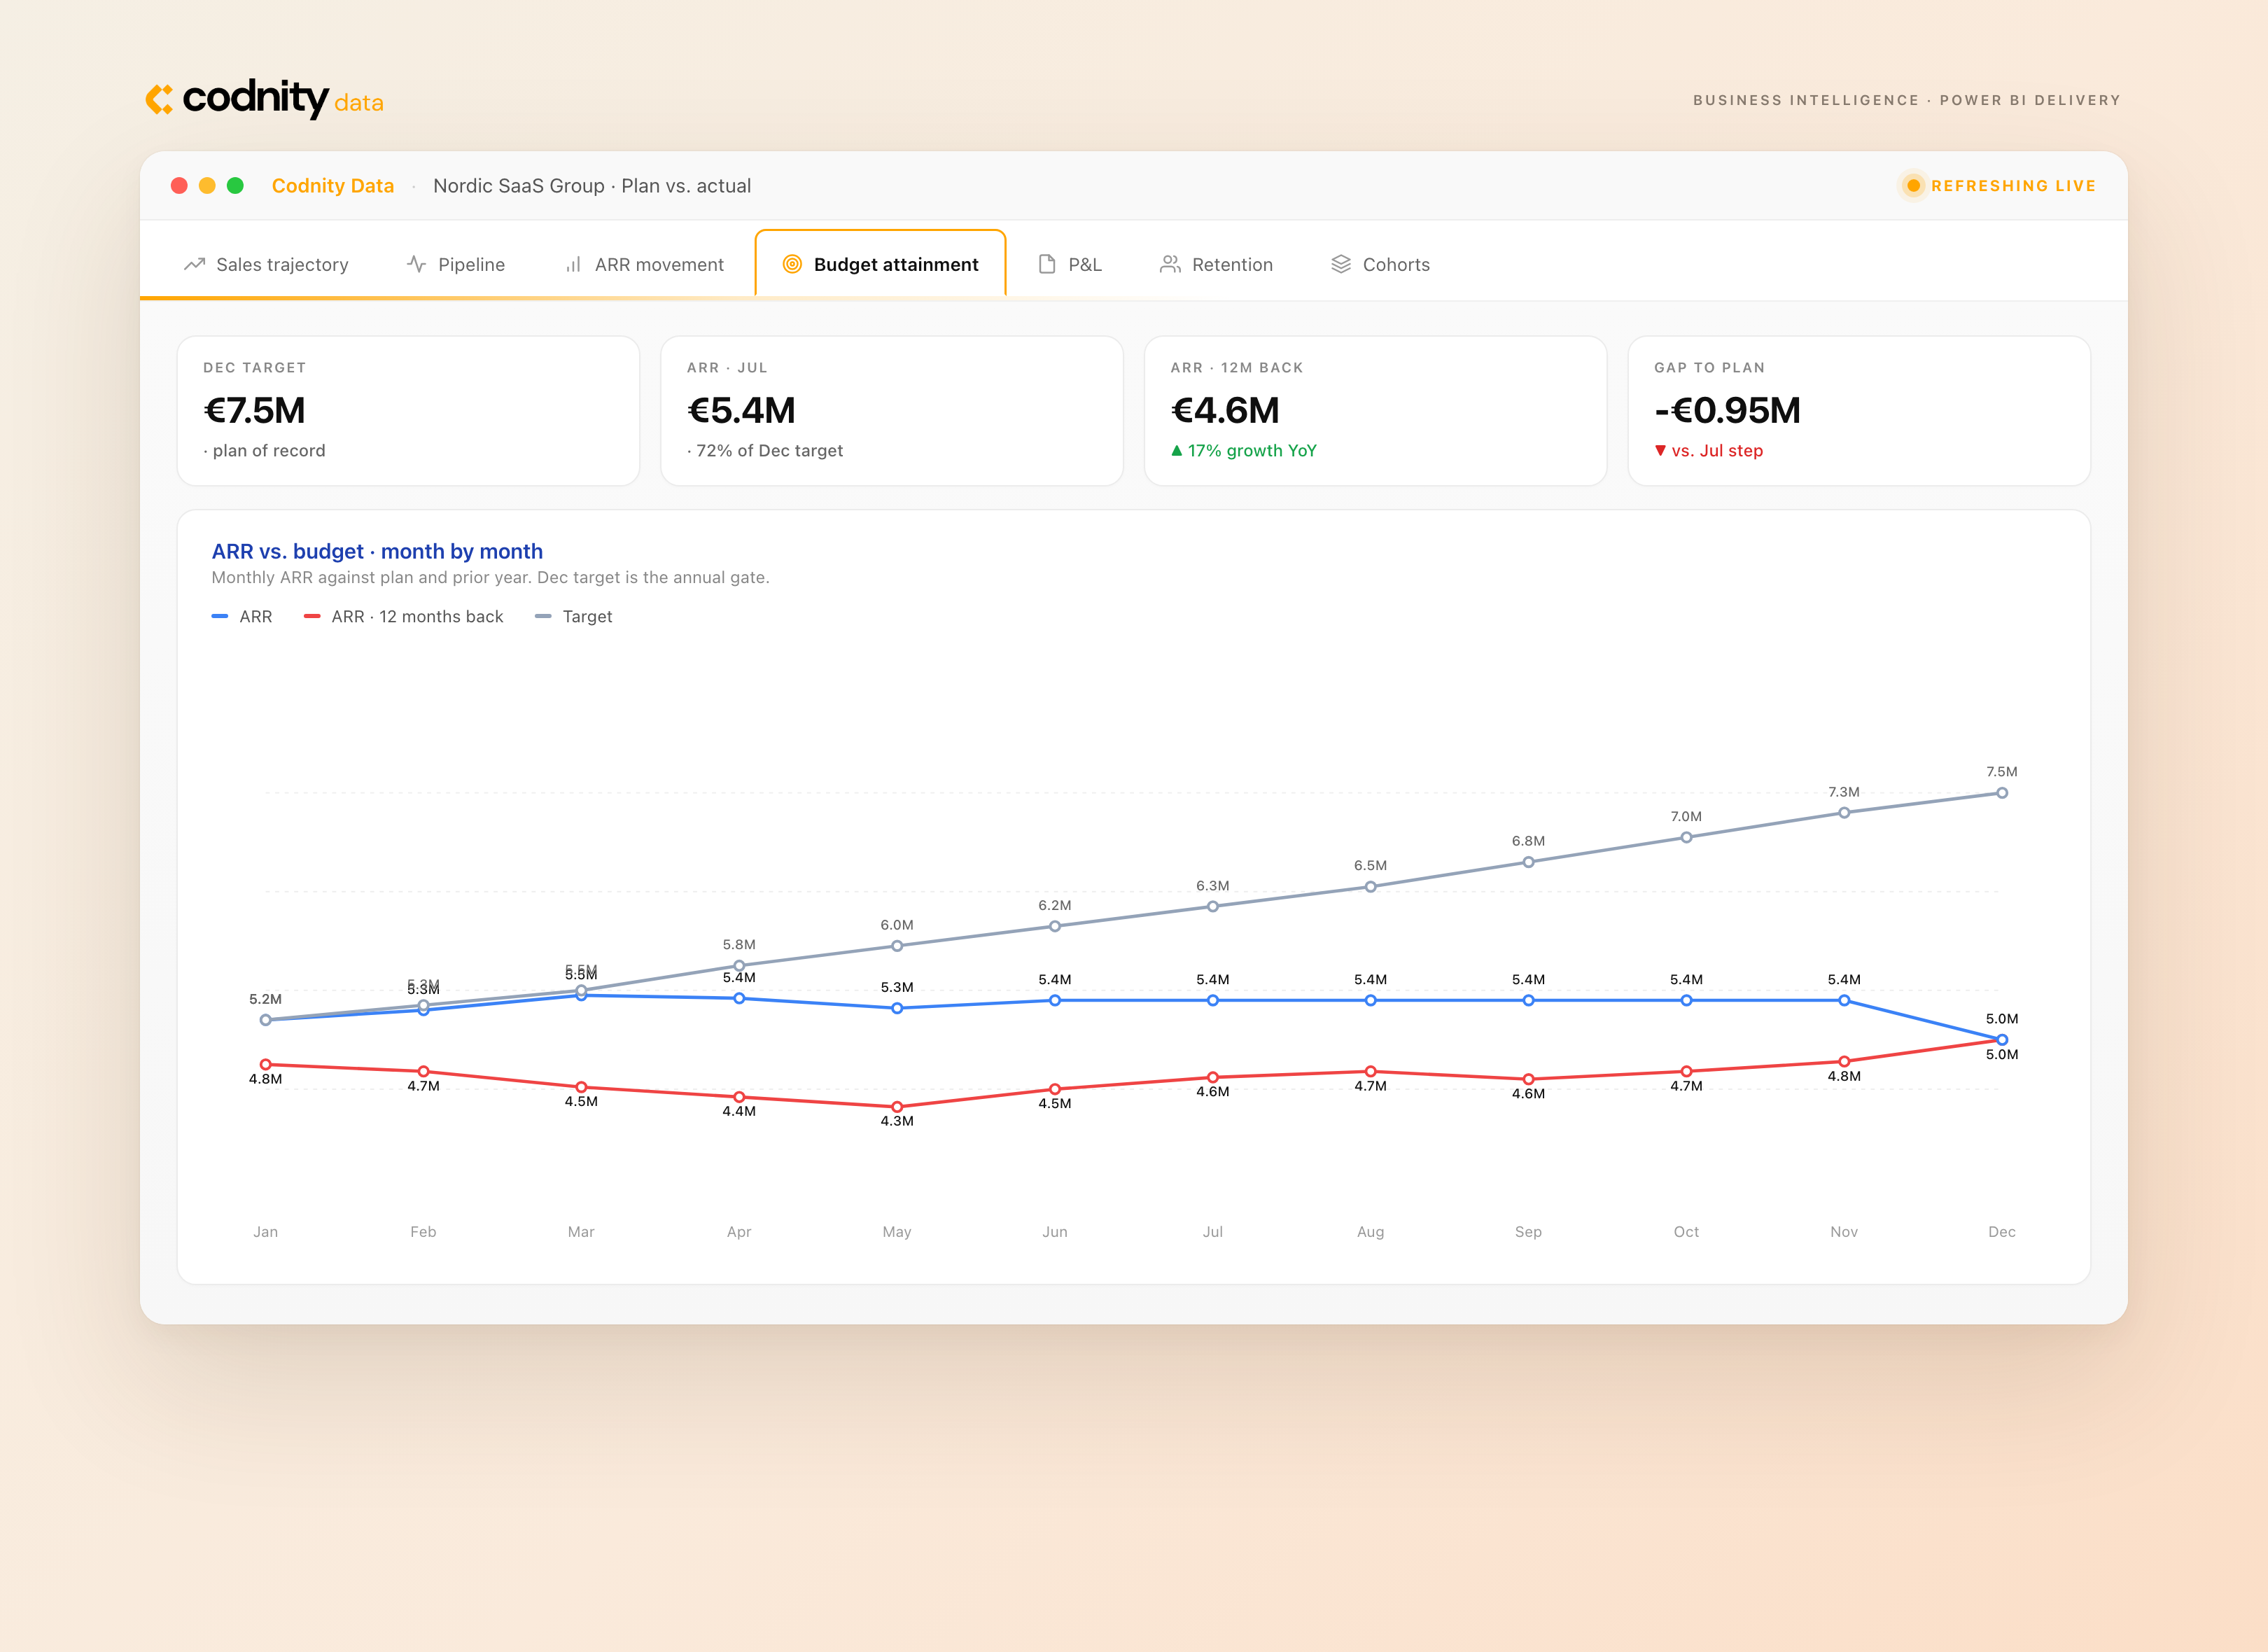
Task: Click the GAP TO PLAN -€0.95M card
Action: (x=1859, y=411)
